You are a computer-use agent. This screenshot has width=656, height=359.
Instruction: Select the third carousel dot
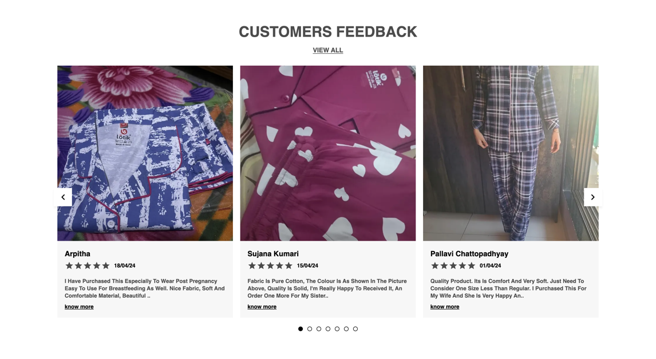(x=319, y=329)
